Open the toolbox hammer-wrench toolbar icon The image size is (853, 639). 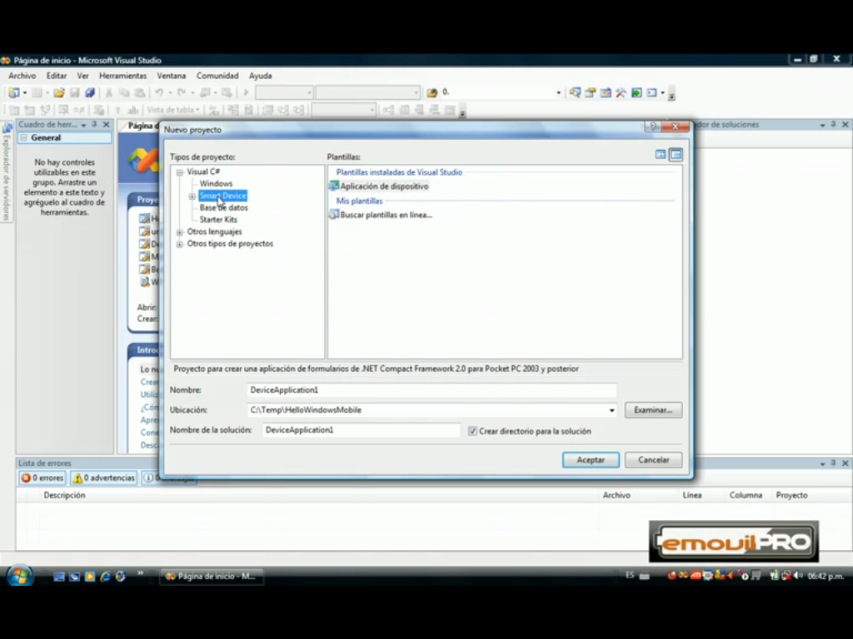[621, 92]
